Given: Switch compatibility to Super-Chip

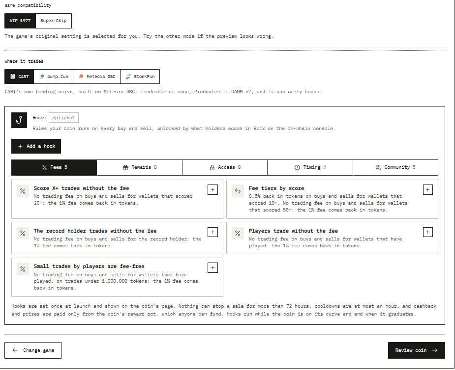Looking at the screenshot, I should tap(54, 21).
